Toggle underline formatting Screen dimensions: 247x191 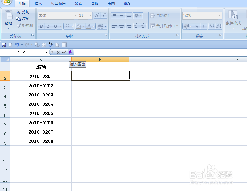point(55,26)
